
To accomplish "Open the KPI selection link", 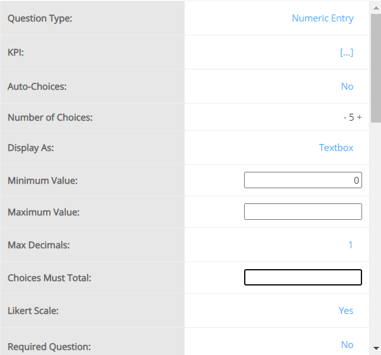I will 346,52.
